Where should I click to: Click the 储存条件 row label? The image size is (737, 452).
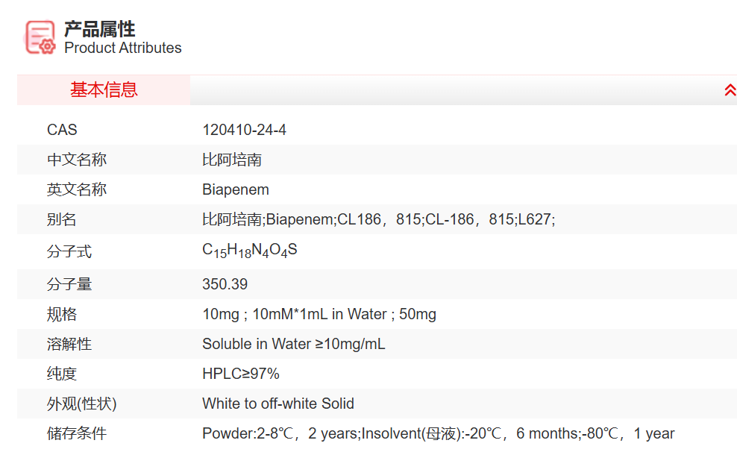click(x=77, y=433)
